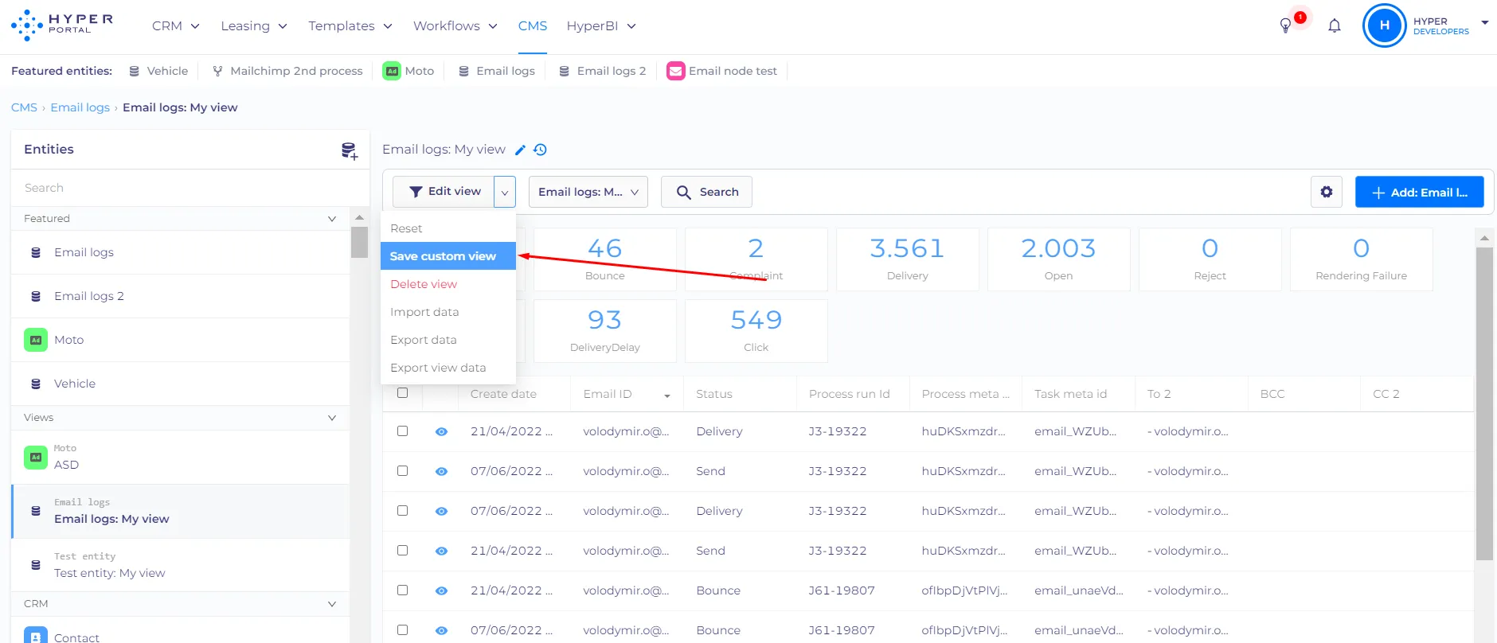The height and width of the screenshot is (643, 1497).
Task: Click the Test entity view database icon
Action: pyautogui.click(x=36, y=565)
